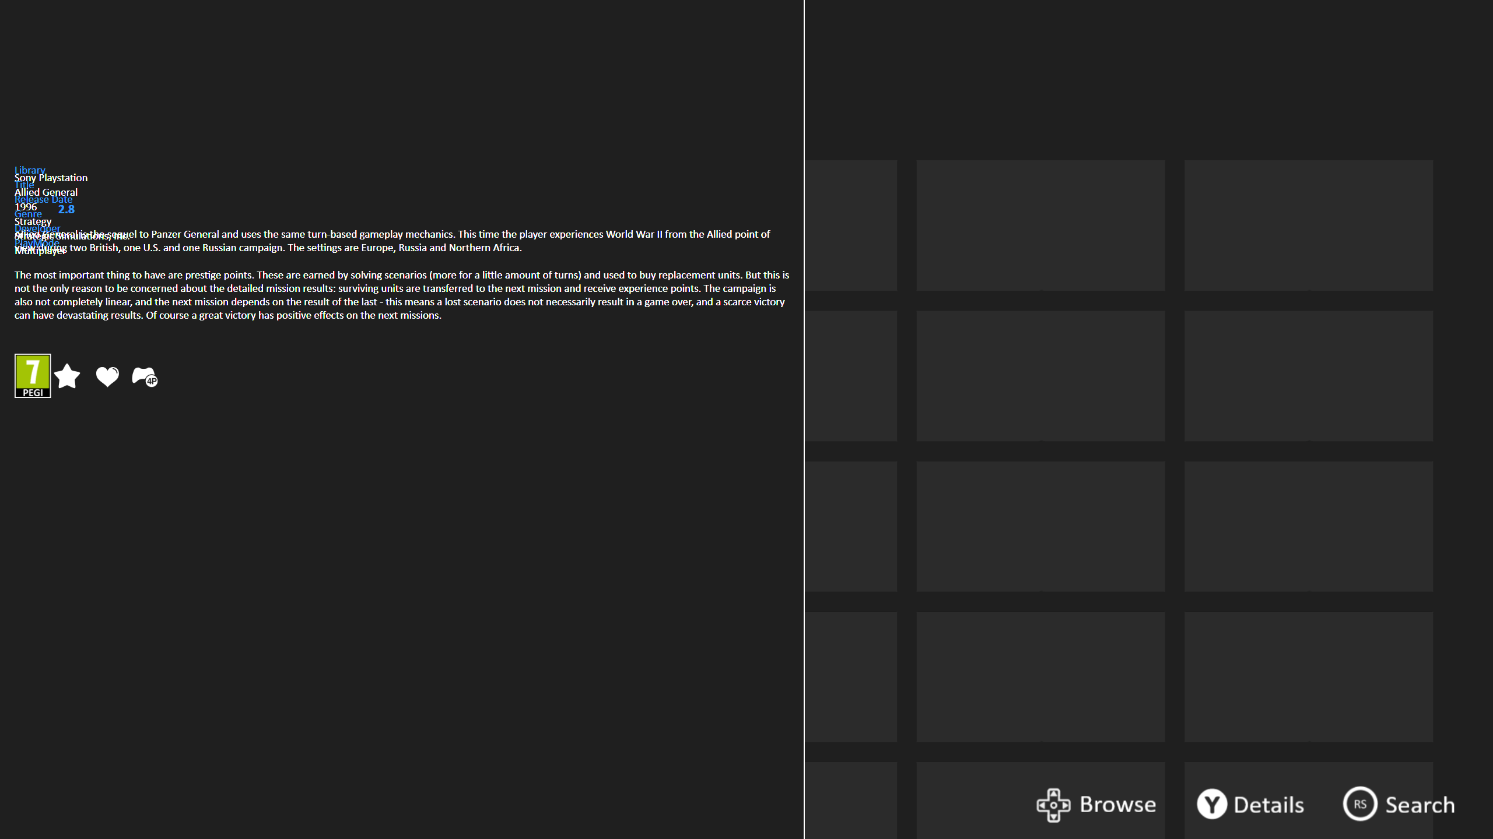Screen dimensions: 1493x839
Task: Click the blue Library field label
Action: (x=30, y=170)
